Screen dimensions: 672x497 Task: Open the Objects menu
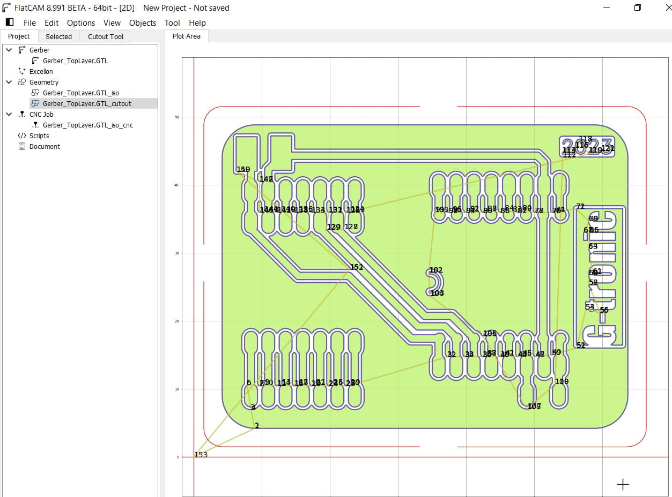click(x=143, y=23)
